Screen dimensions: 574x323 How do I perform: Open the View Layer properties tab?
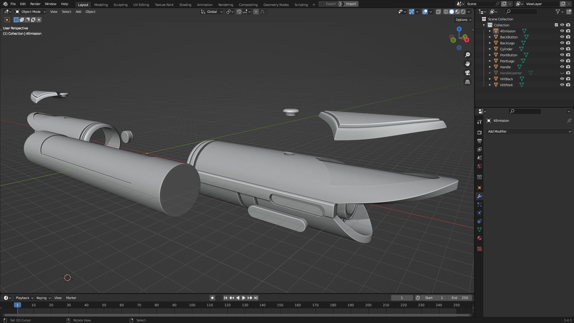click(x=479, y=149)
